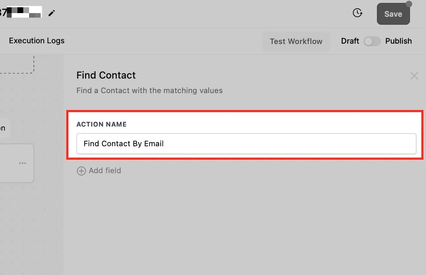Open version history clock icon
The height and width of the screenshot is (275, 426).
pyautogui.click(x=357, y=13)
